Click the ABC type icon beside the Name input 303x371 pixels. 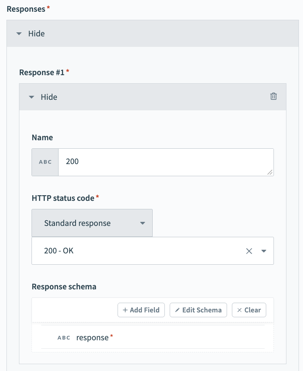point(45,162)
